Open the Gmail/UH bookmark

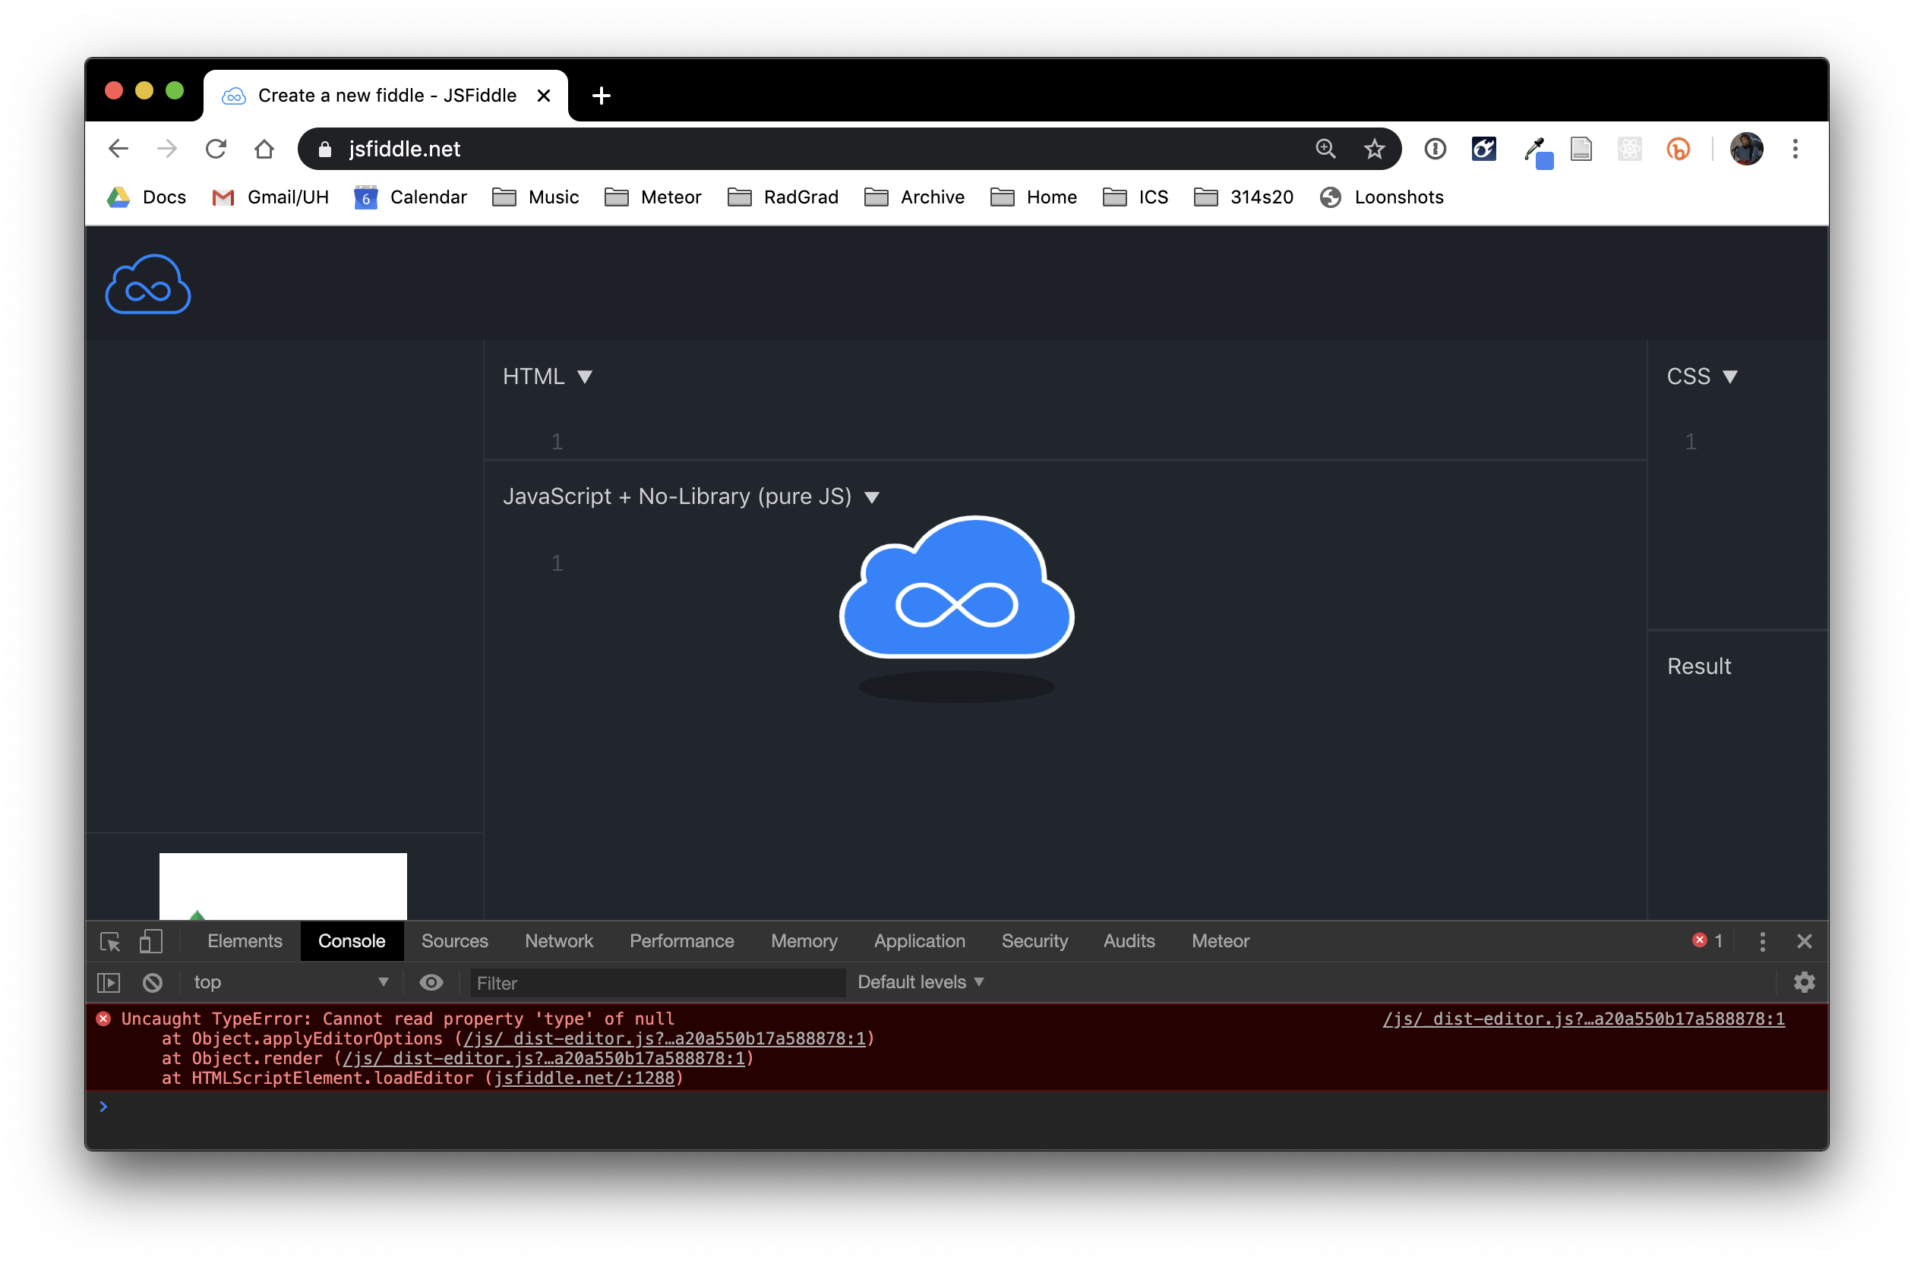(270, 197)
